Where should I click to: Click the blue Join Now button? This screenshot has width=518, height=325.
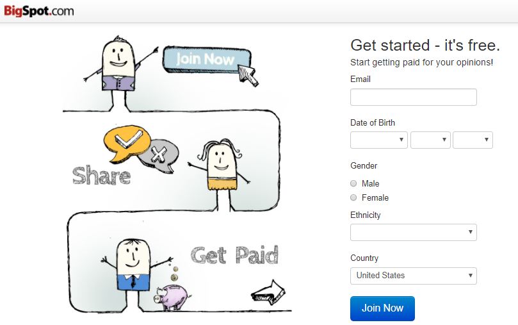coord(382,308)
